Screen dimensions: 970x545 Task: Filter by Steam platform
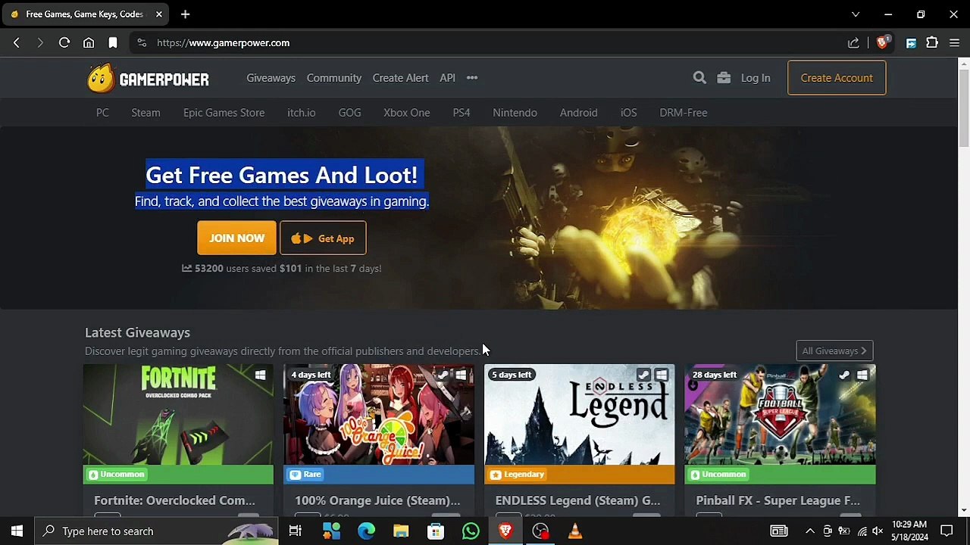pyautogui.click(x=145, y=113)
